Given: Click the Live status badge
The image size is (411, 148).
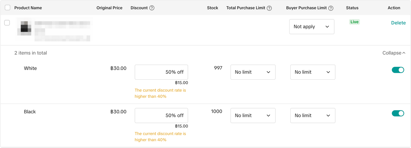Looking at the screenshot, I should pos(354,22).
